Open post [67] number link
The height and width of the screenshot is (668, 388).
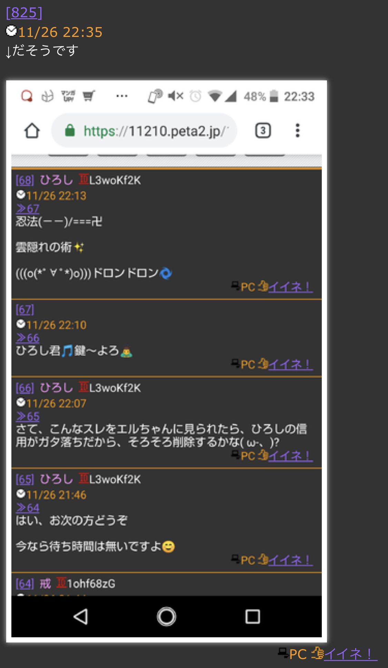click(x=25, y=310)
